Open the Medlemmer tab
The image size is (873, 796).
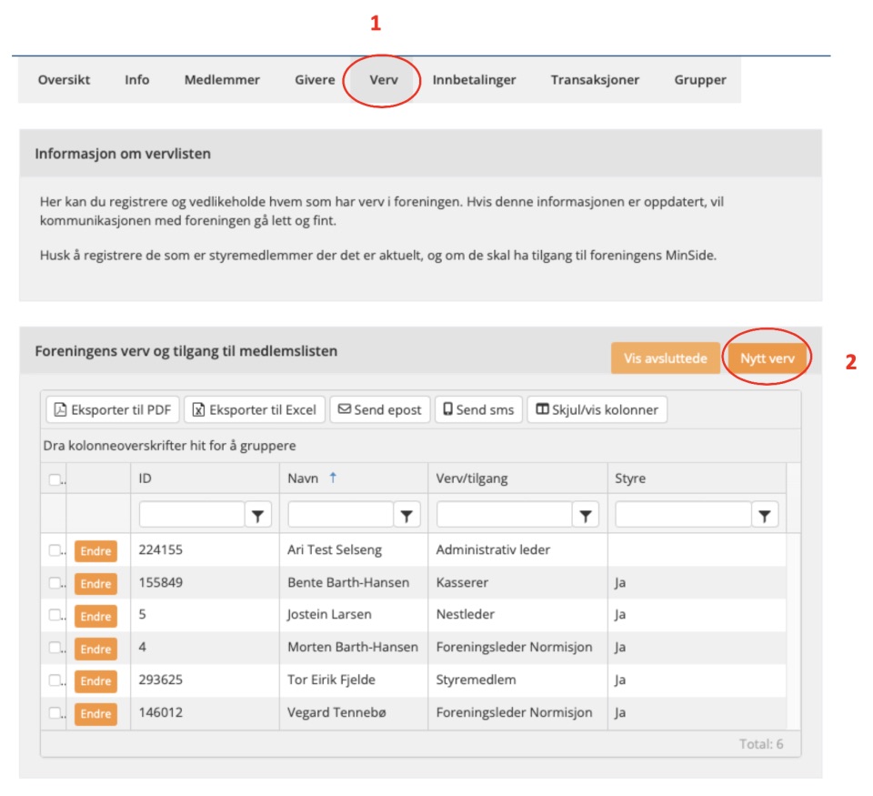click(x=222, y=80)
